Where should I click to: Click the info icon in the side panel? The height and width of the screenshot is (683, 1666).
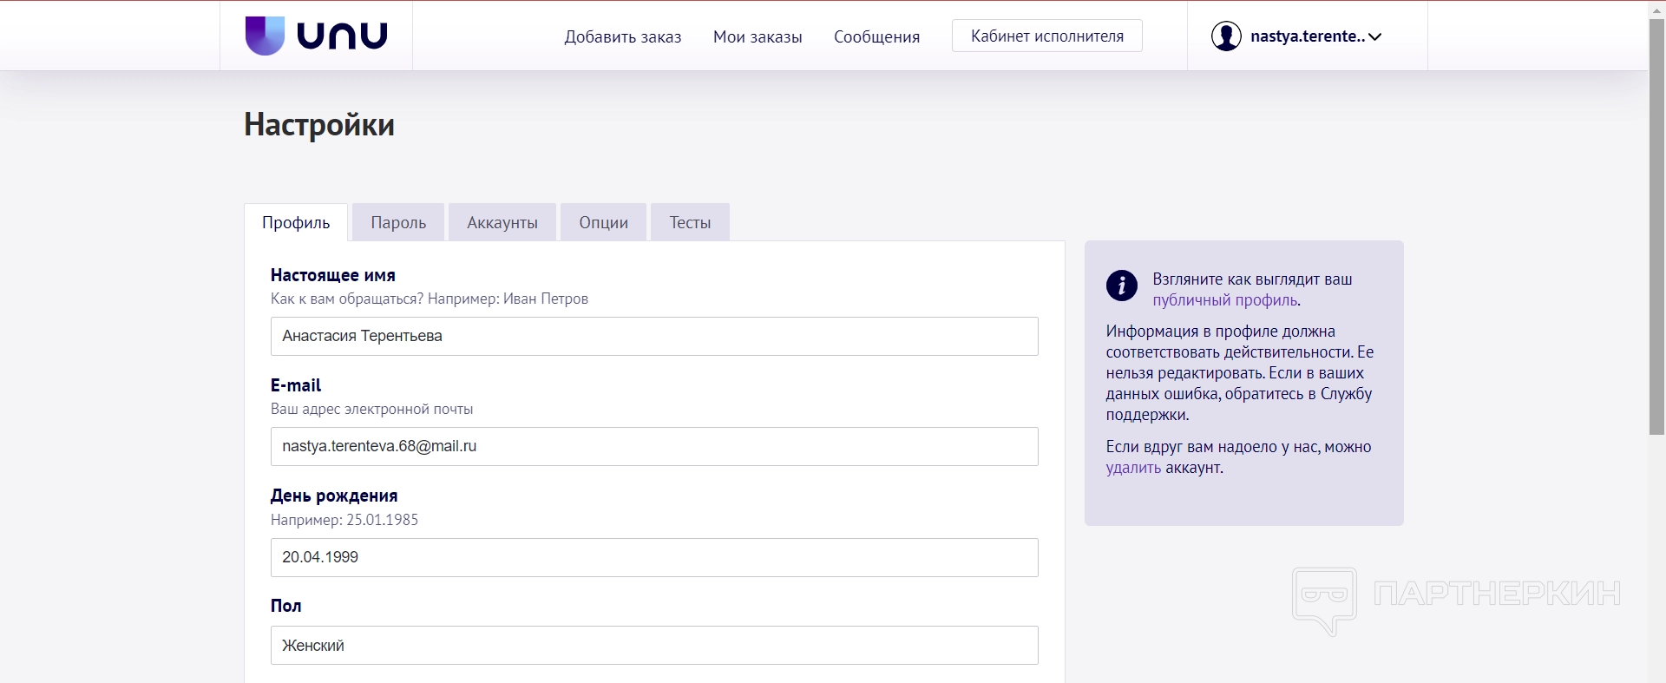tap(1121, 285)
